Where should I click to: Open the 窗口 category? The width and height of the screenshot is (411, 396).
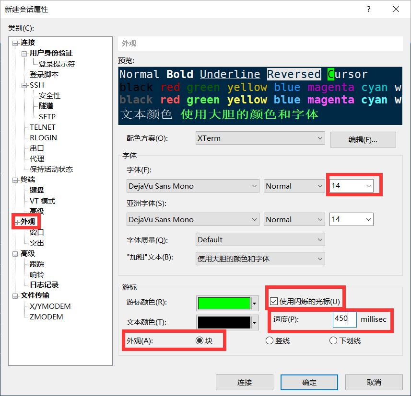(37, 232)
